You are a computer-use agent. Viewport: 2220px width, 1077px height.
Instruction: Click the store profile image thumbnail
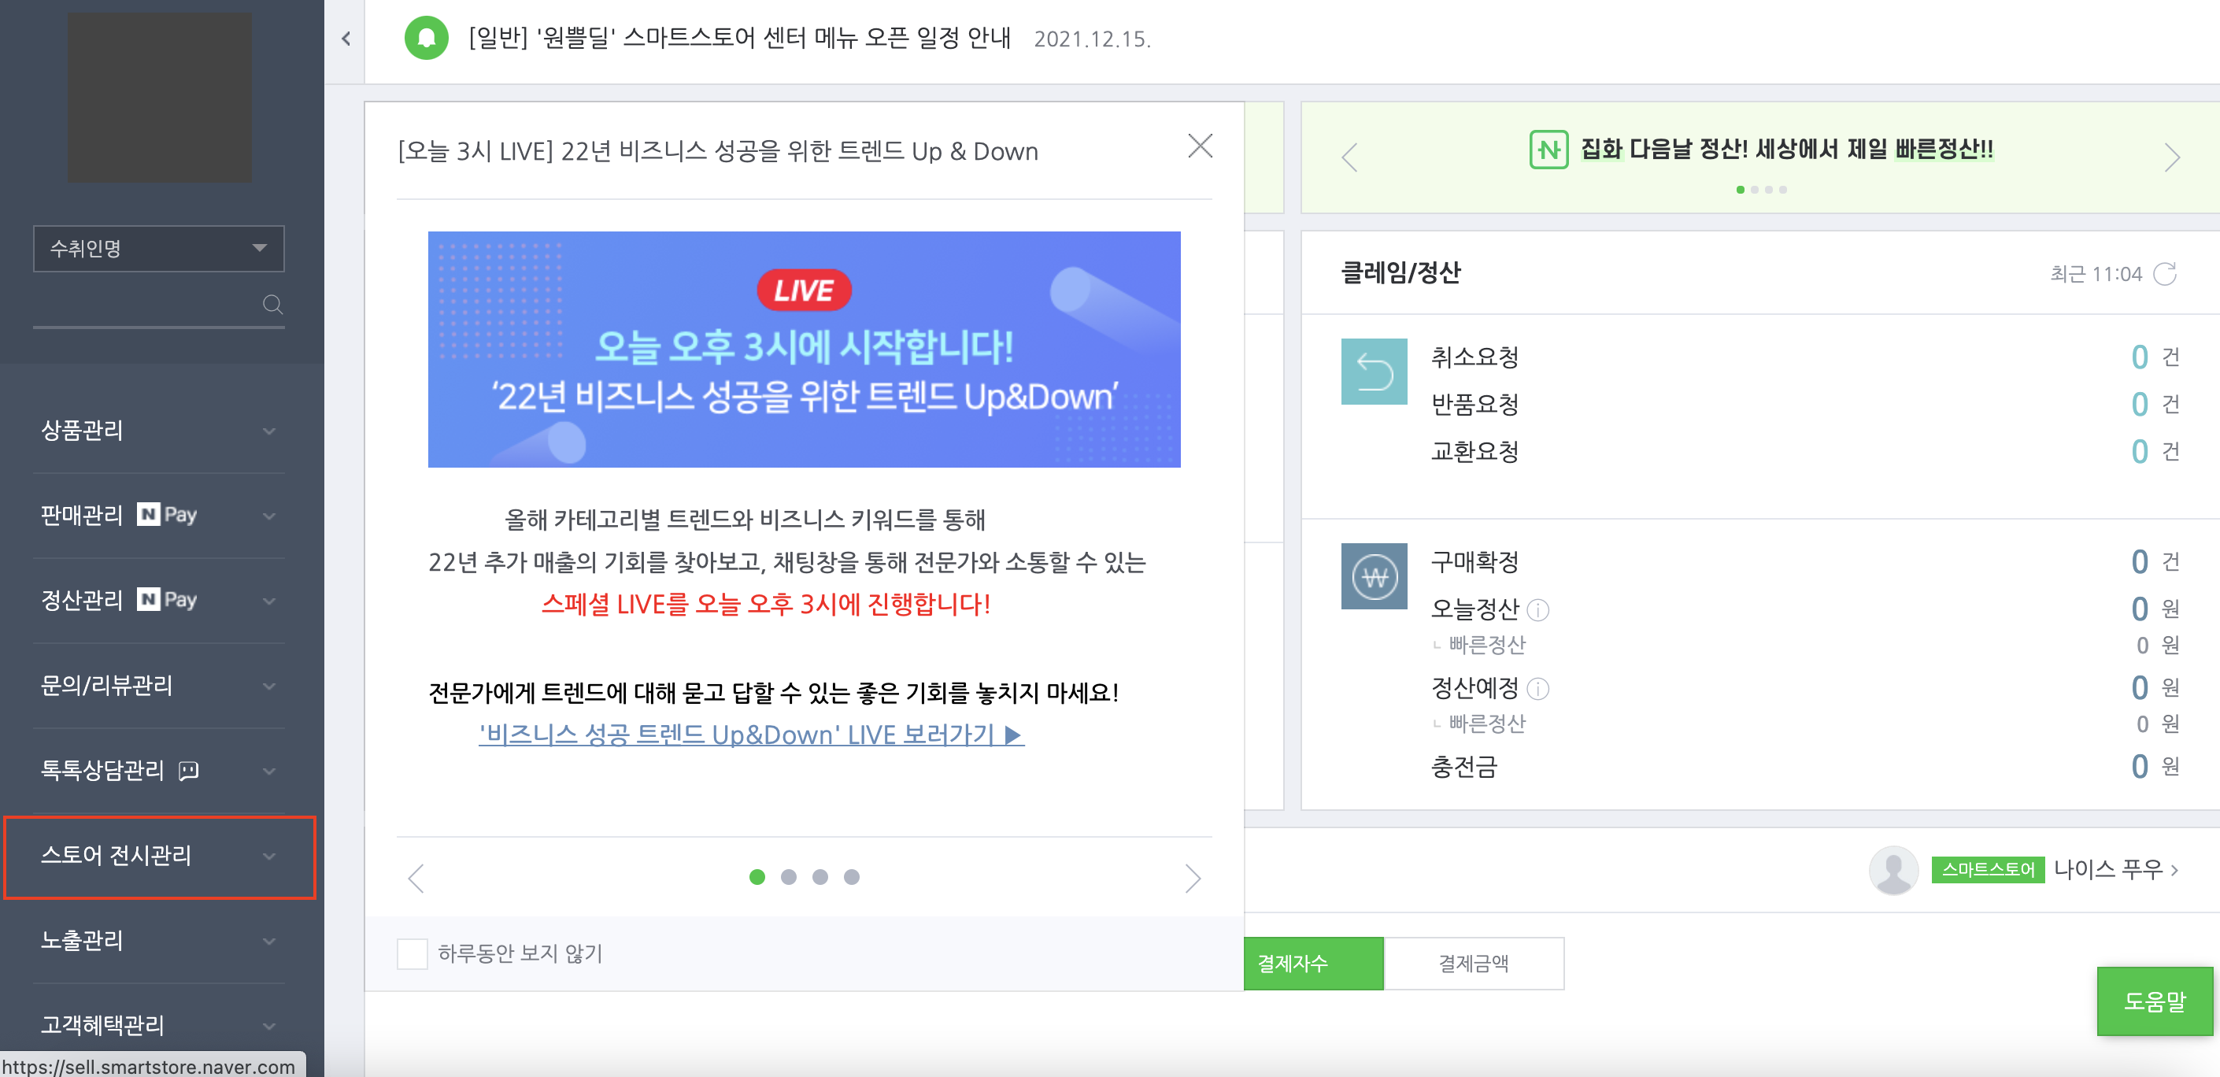[x=161, y=97]
